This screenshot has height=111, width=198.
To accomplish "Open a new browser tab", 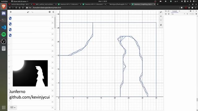I will pos(157,4).
